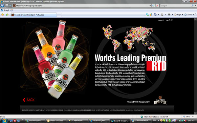This screenshot has width=197, height=123.
Task: Expand the address bar history dropdown
Action: [x=150, y=6]
